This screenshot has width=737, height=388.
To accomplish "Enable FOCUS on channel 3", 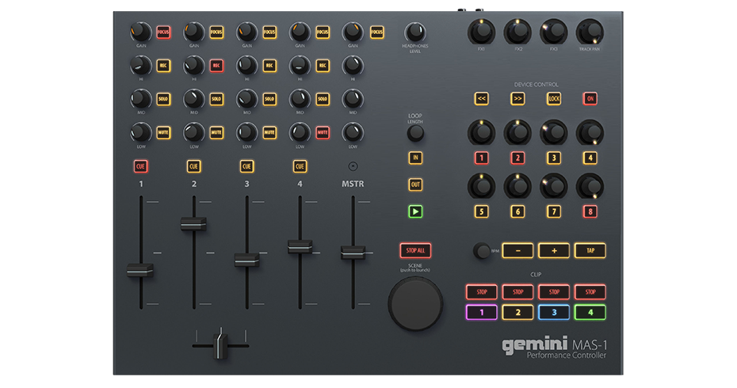I will 269,32.
